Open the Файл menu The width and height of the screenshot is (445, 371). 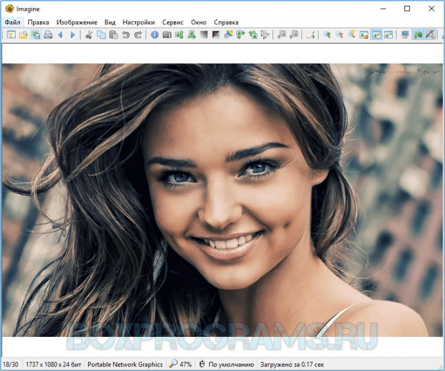pos(12,22)
